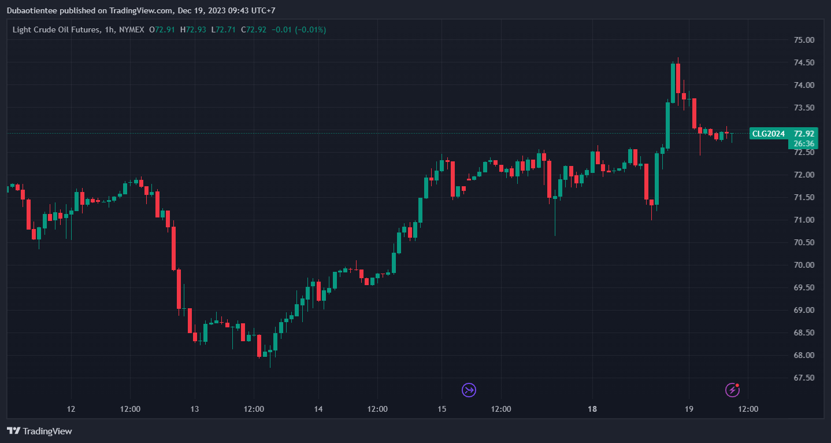Click the 15 date label on time axis
831x443 pixels.
(x=442, y=409)
